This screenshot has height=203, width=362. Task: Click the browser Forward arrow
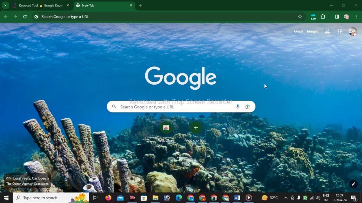(15, 17)
